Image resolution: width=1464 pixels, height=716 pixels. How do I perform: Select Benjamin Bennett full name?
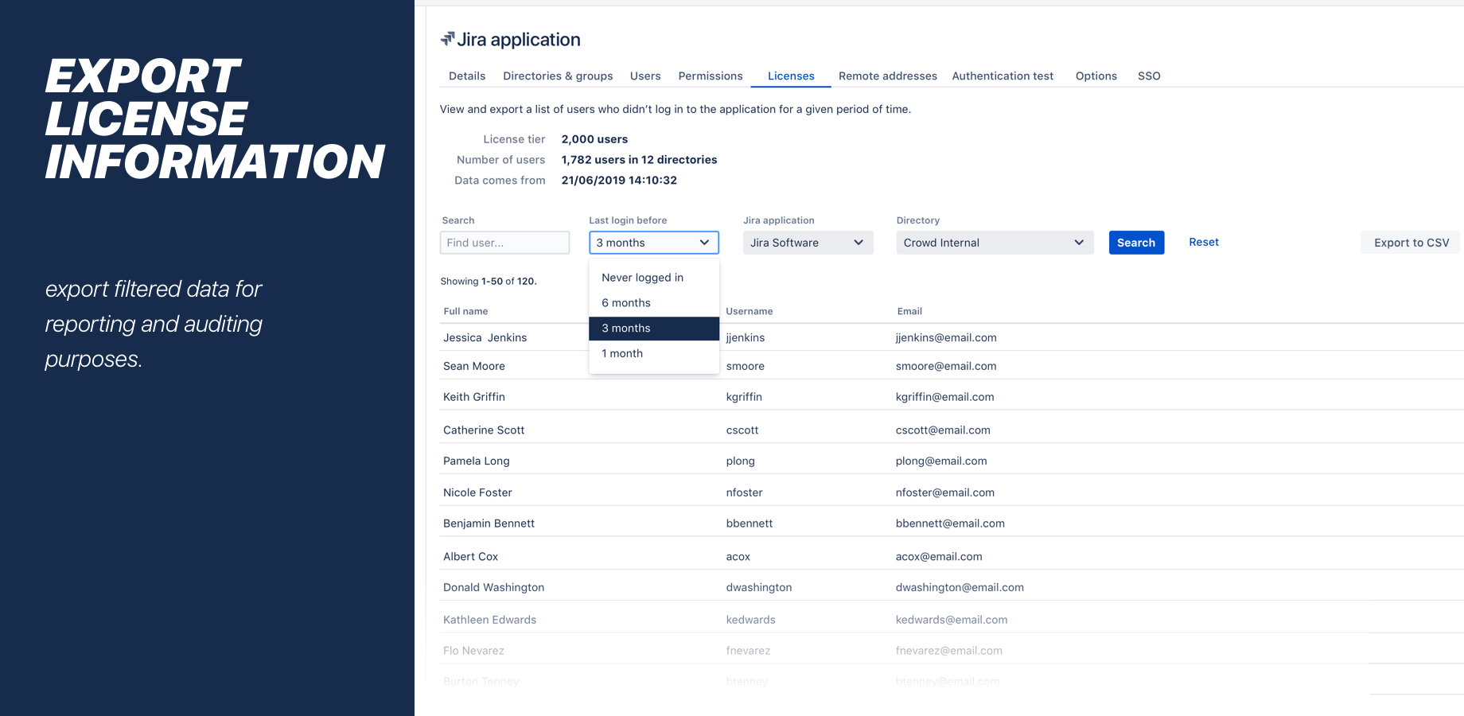(489, 523)
